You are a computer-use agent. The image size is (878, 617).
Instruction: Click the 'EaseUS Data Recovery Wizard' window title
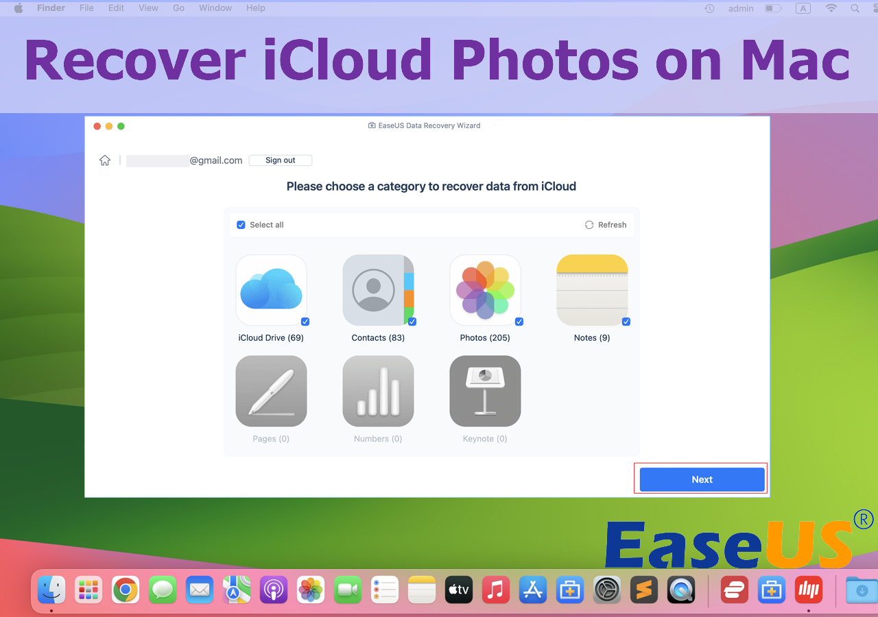[429, 126]
